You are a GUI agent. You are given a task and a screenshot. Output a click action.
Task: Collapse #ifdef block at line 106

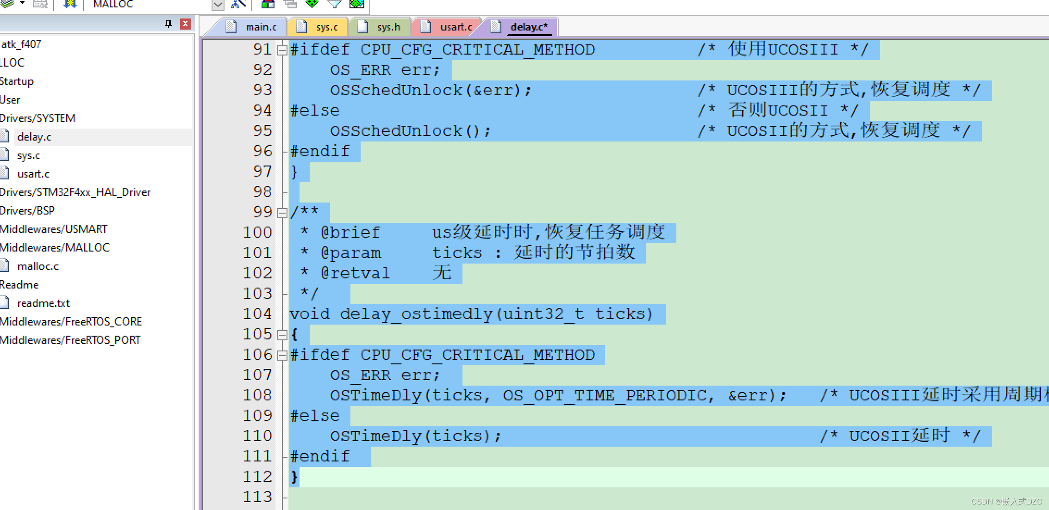point(282,355)
